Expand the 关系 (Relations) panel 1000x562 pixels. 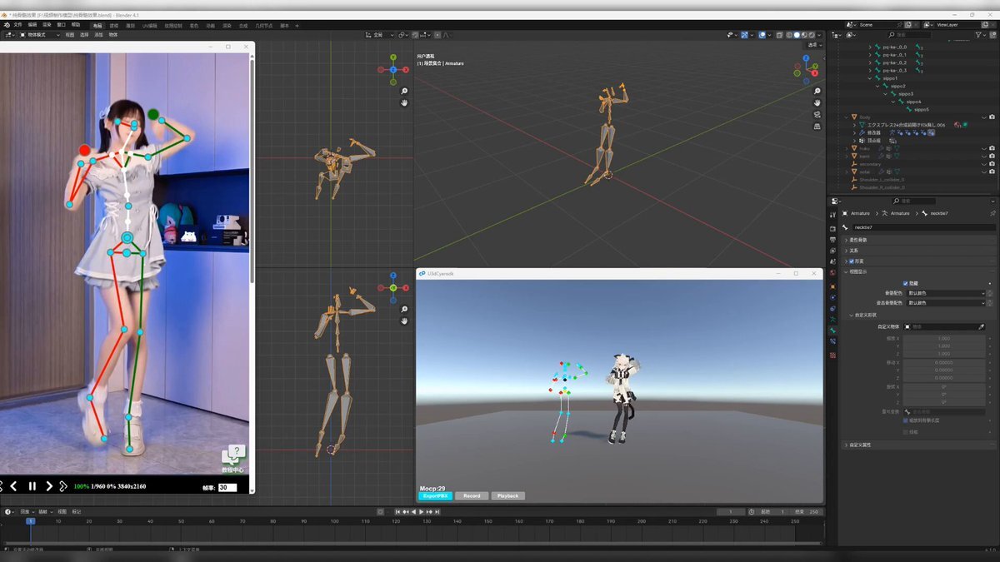(852, 251)
